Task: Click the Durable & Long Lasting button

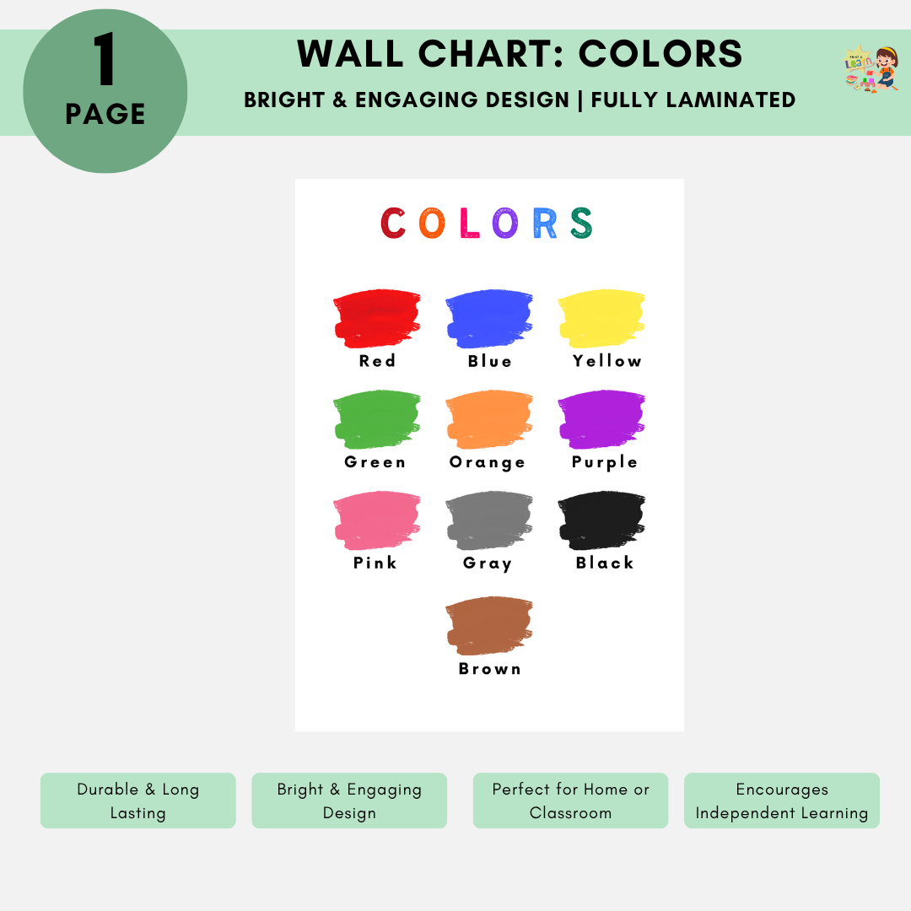Action: pyautogui.click(x=138, y=800)
